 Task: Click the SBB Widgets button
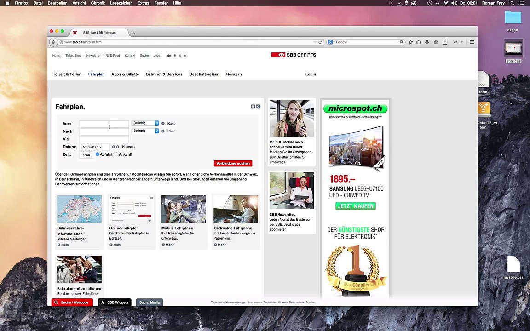coord(115,302)
